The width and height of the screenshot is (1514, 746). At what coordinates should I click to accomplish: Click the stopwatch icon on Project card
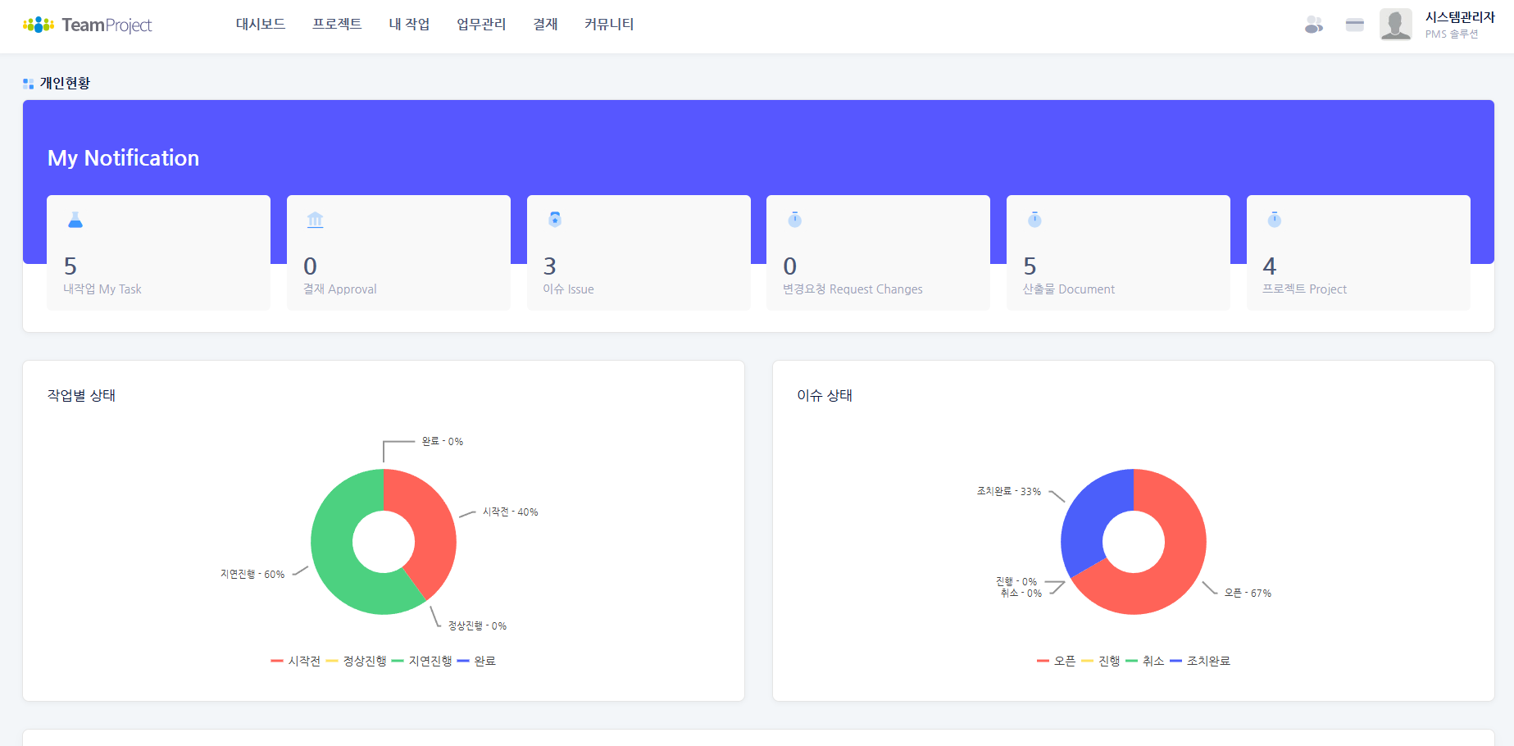[x=1274, y=219]
